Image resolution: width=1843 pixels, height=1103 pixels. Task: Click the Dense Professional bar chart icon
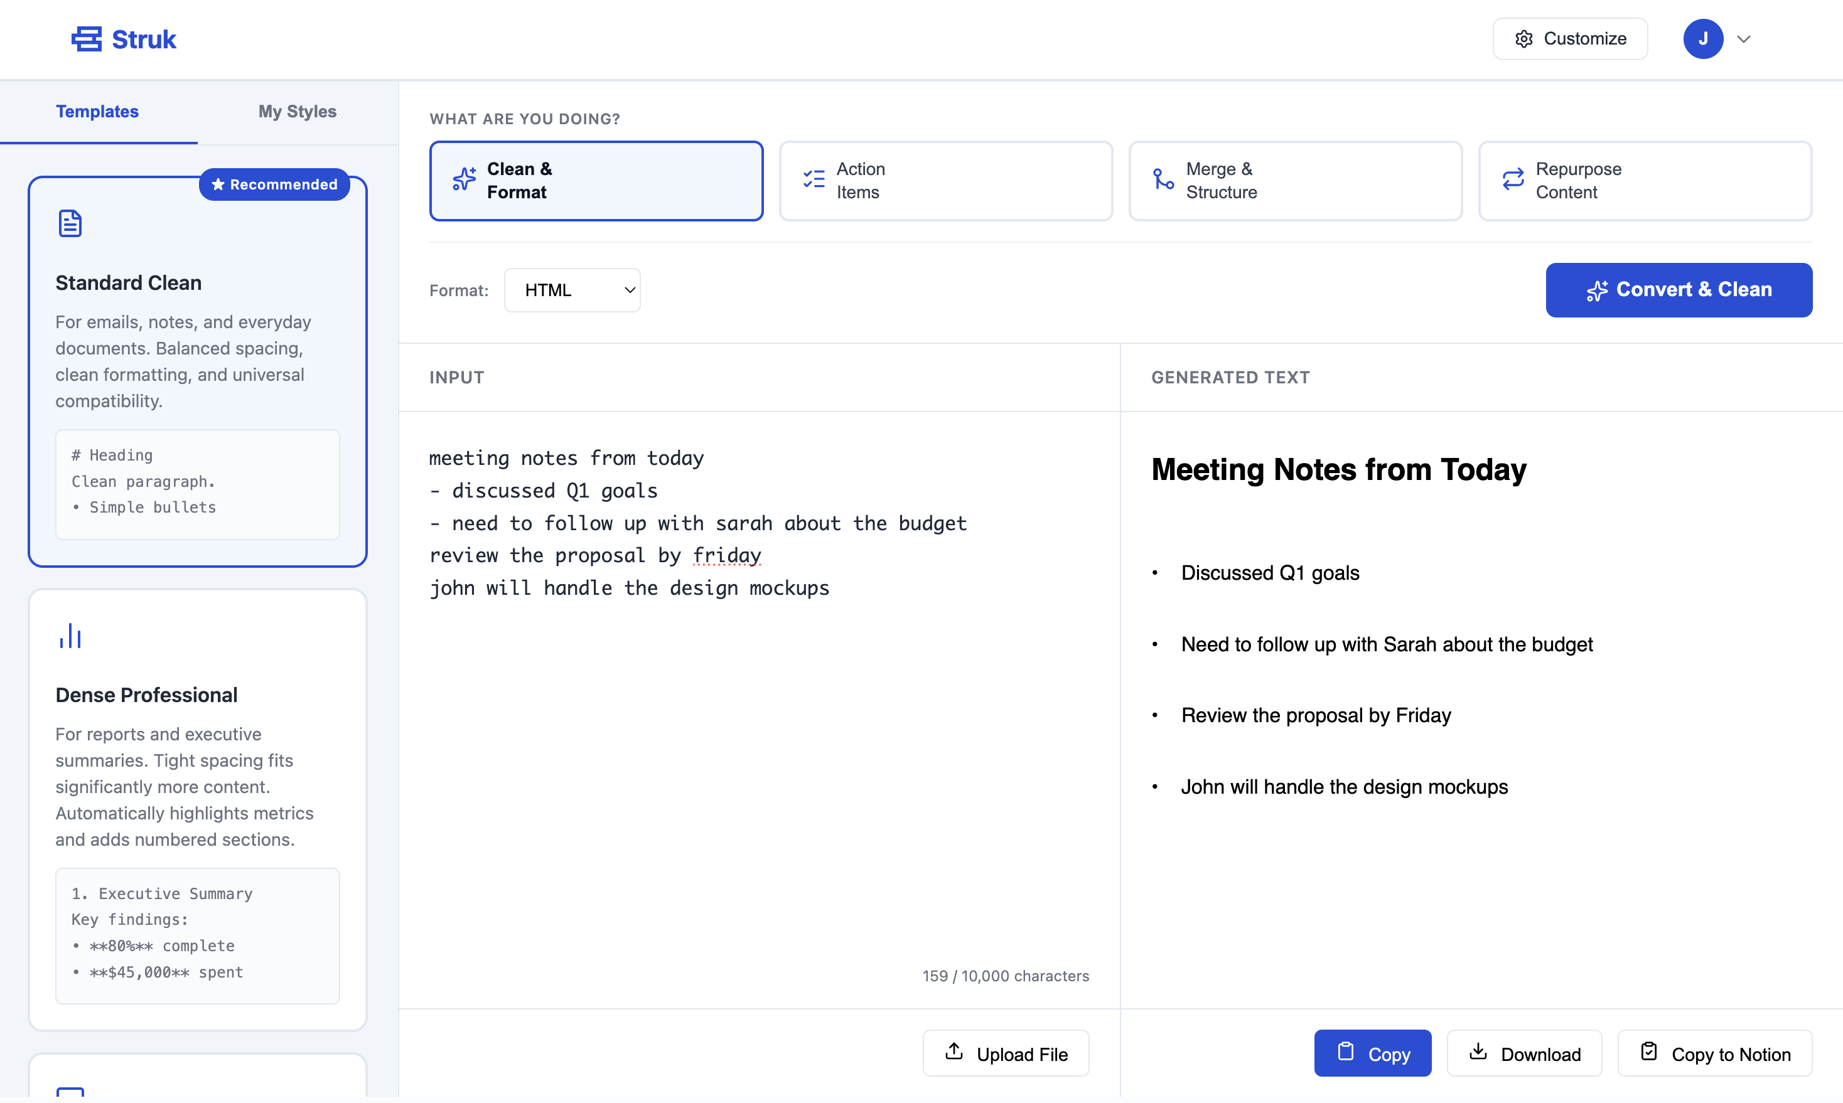pyautogui.click(x=70, y=636)
